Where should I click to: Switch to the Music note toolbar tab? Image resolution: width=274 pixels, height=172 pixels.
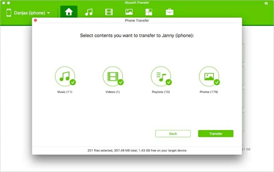point(89,12)
